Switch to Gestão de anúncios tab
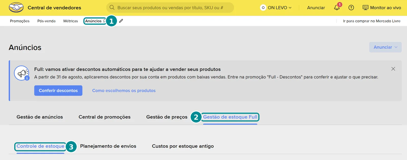The height and width of the screenshot is (160, 407). (40, 117)
